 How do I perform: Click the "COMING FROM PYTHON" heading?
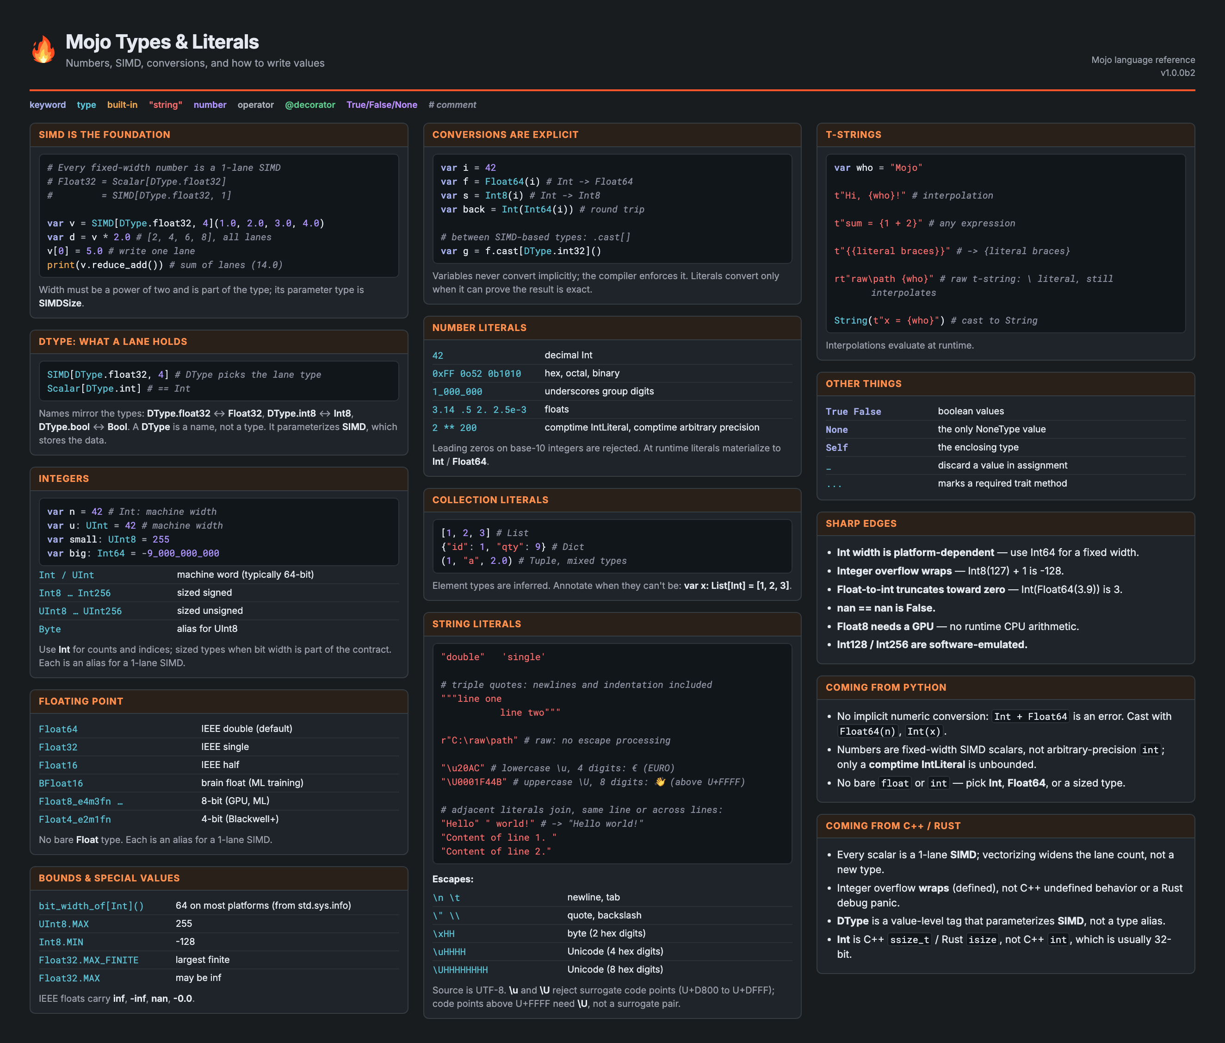coord(886,687)
